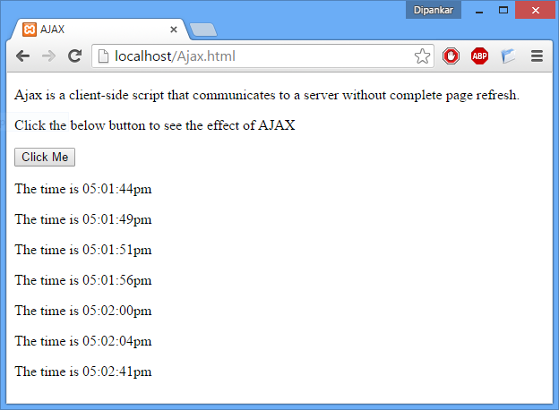Focus the localhost/Ajax.html address field
The width and height of the screenshot is (559, 410).
pyautogui.click(x=262, y=56)
